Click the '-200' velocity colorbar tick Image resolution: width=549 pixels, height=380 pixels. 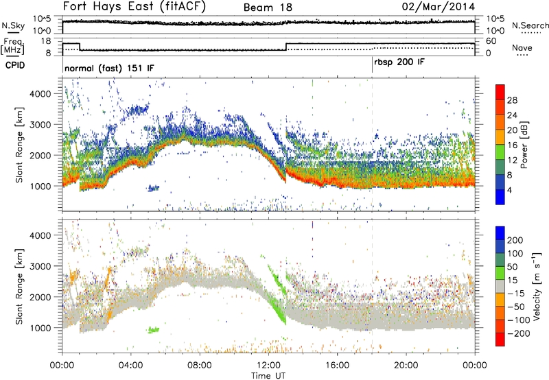pyautogui.click(x=519, y=333)
